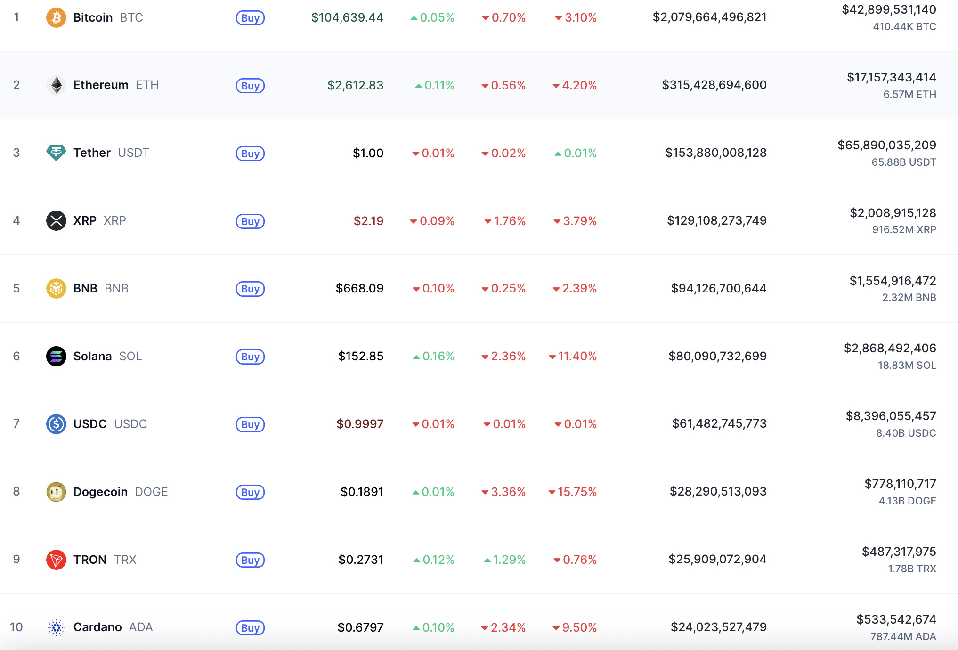Click Dogecoin volume $778,110,717
The width and height of the screenshot is (958, 650).
(x=900, y=484)
